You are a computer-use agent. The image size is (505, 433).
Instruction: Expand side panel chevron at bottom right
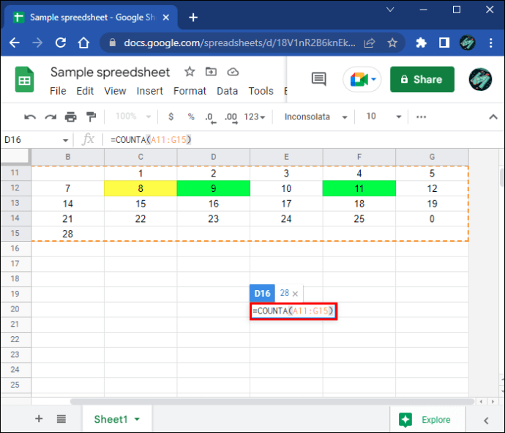point(486,421)
